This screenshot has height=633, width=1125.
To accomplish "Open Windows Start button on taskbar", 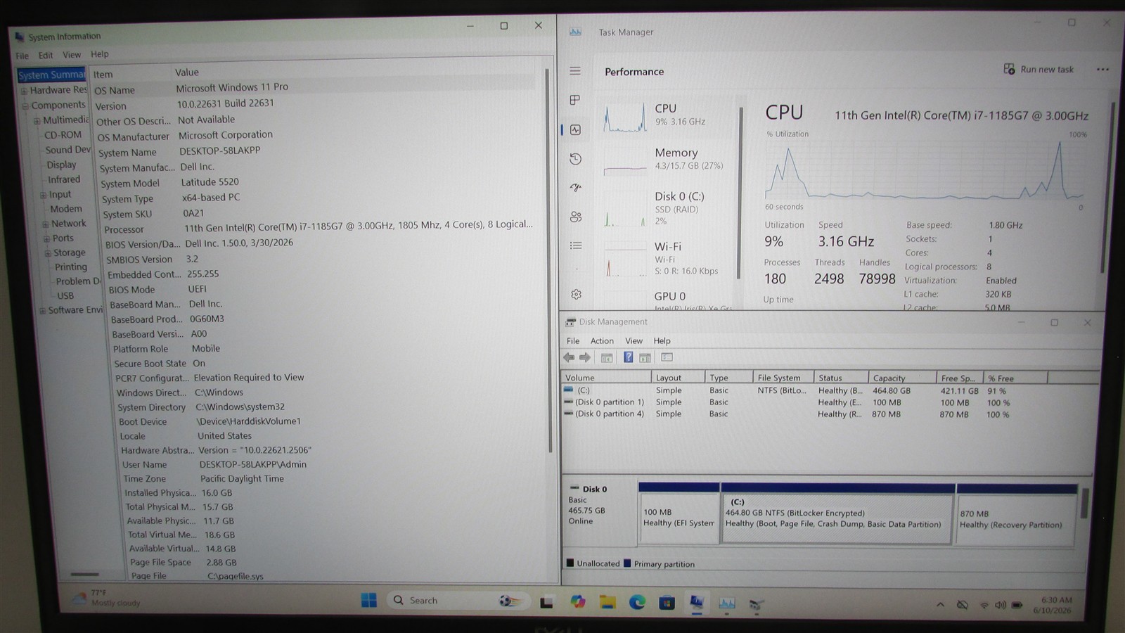I will click(x=368, y=600).
